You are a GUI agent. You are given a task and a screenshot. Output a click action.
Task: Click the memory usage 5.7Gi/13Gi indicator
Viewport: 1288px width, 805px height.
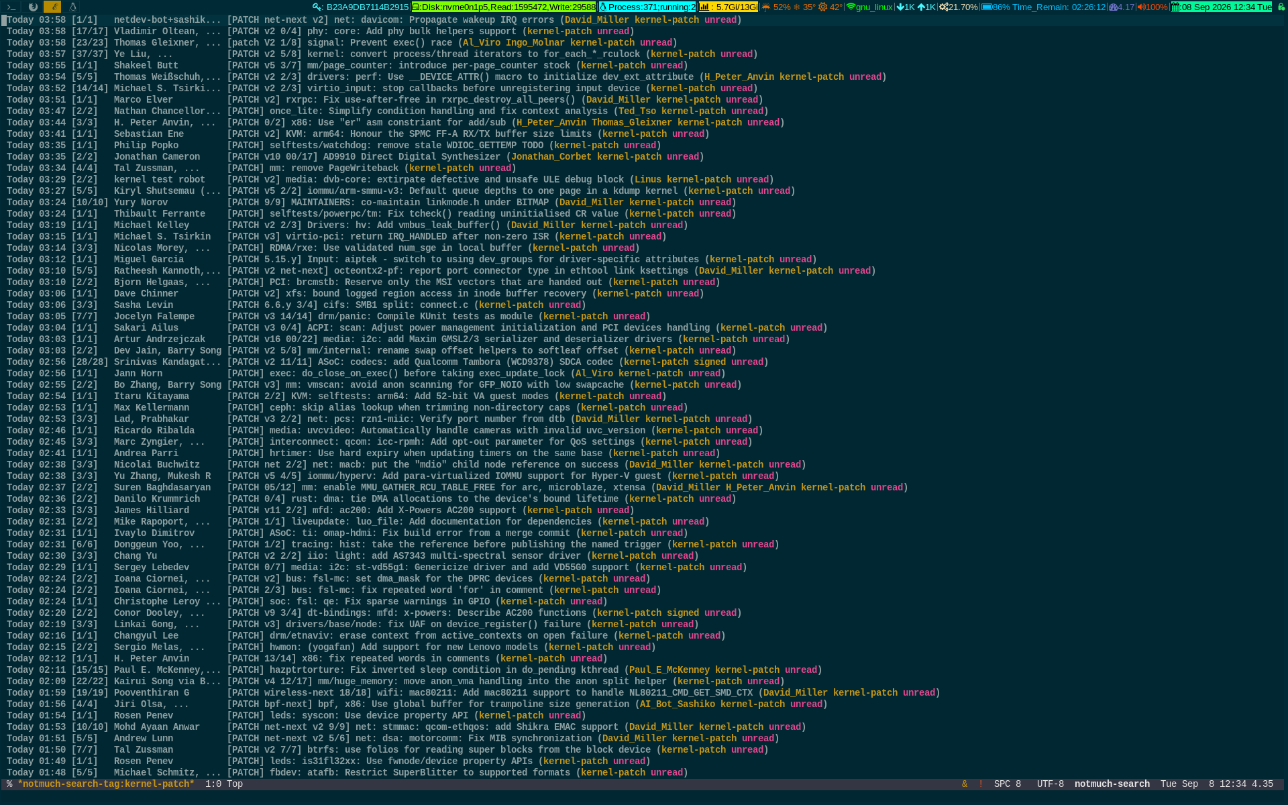pyautogui.click(x=729, y=7)
